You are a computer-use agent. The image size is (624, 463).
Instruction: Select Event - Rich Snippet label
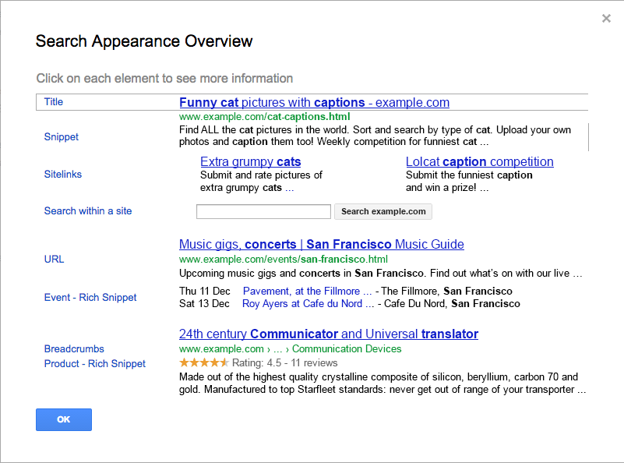point(90,298)
